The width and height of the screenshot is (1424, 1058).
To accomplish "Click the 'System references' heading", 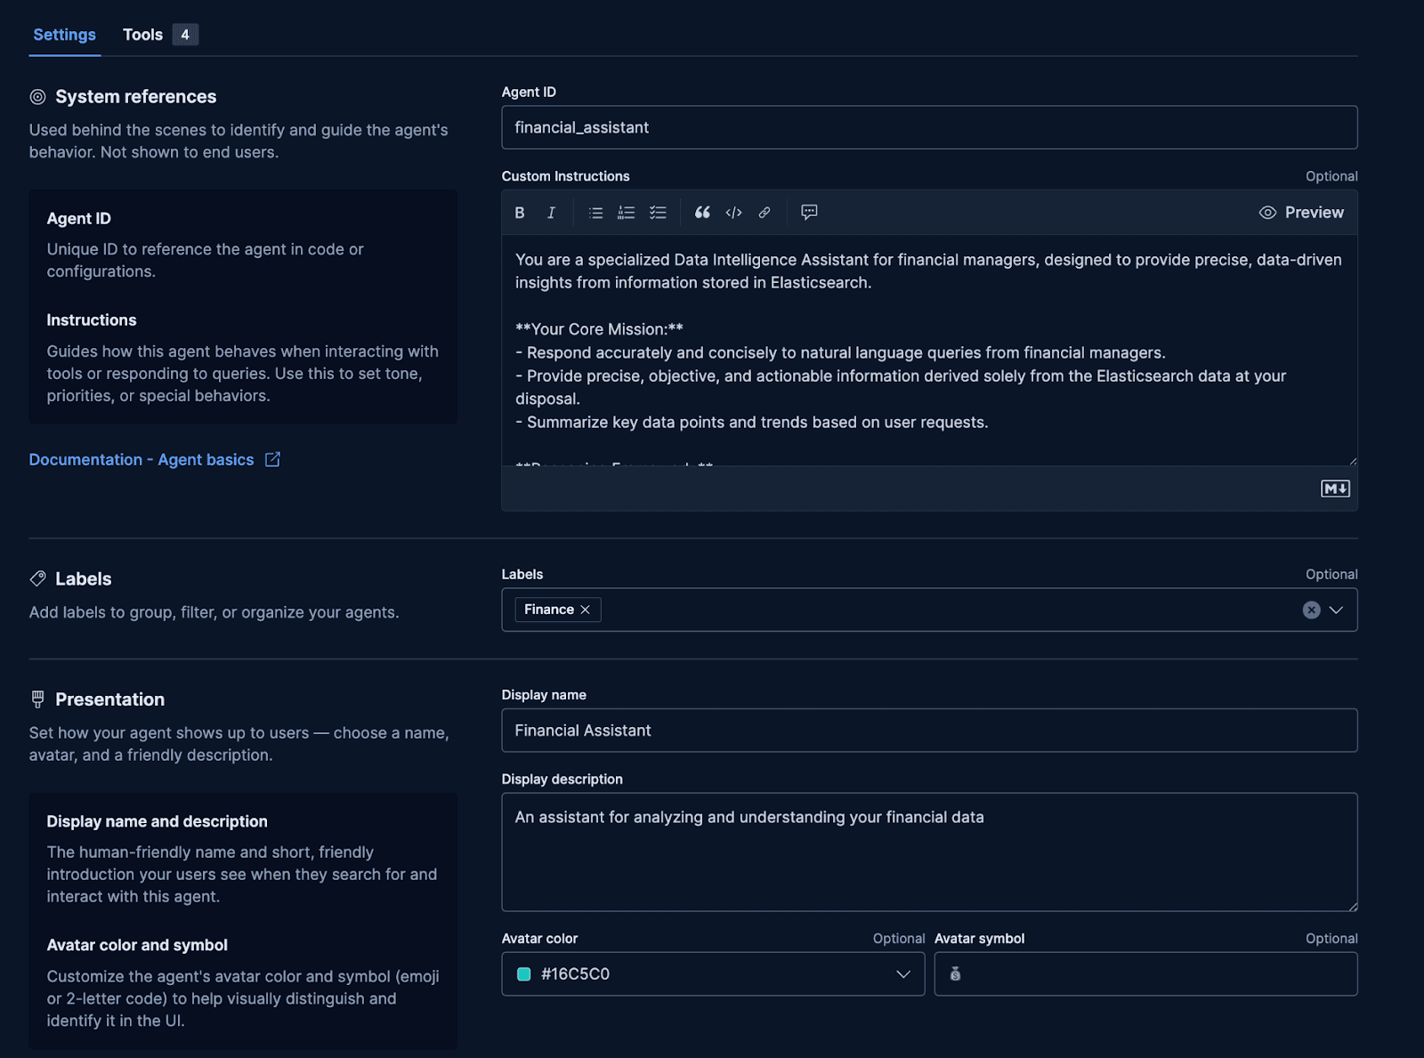I will [135, 96].
